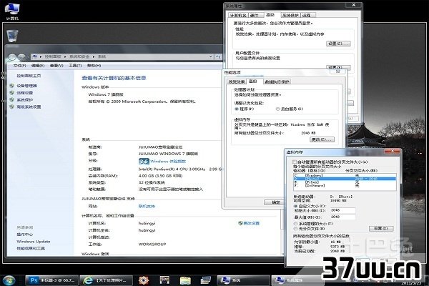Open the folder icon on taskbar
429x286 pixels.
[x=185, y=280]
